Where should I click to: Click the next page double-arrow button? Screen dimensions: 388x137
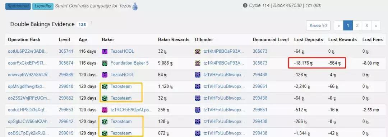[376, 25]
